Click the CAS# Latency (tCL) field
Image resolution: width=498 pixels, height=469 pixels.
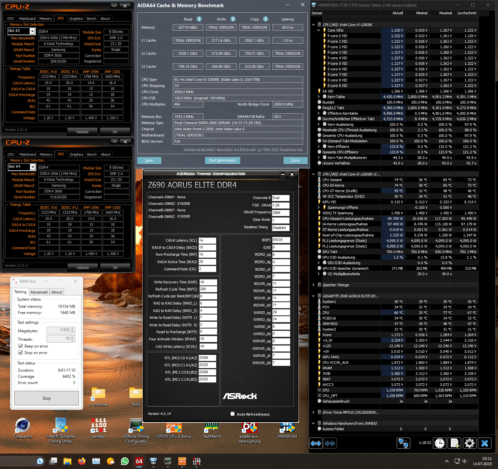coord(207,241)
